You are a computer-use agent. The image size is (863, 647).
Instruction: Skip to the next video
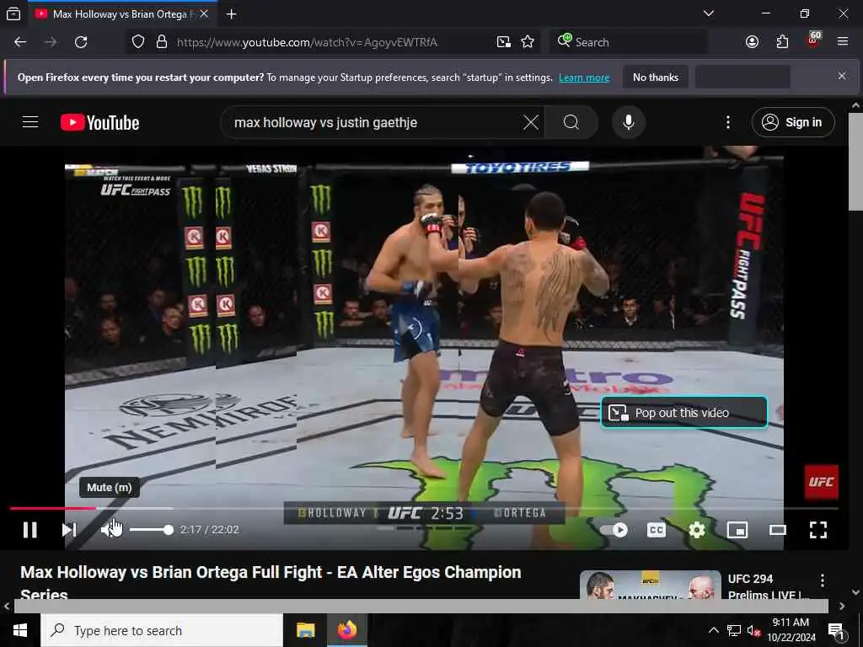tap(69, 530)
